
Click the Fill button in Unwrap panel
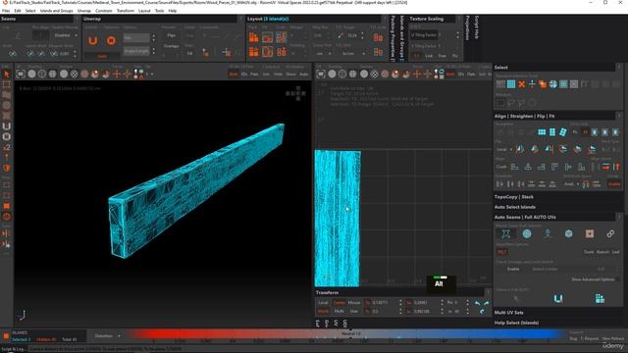(x=189, y=53)
